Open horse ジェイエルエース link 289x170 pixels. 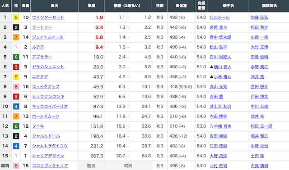click(x=47, y=37)
